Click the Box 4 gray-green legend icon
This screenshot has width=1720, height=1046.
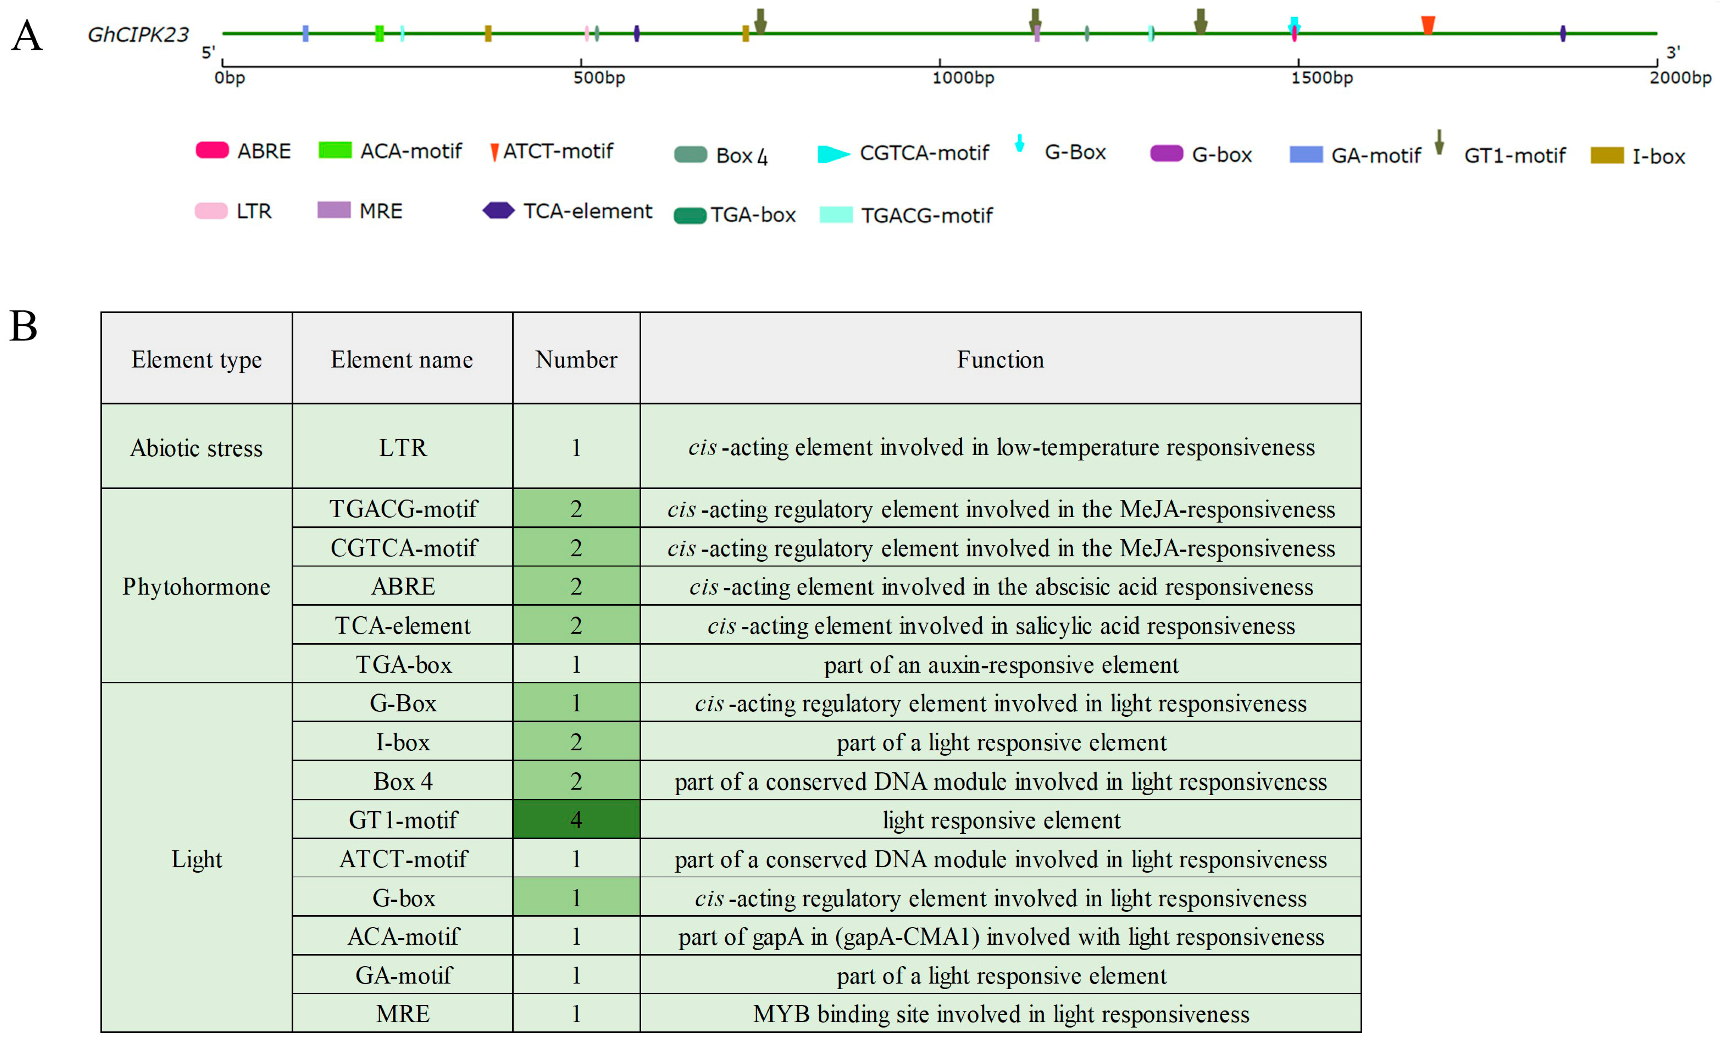pyautogui.click(x=691, y=154)
